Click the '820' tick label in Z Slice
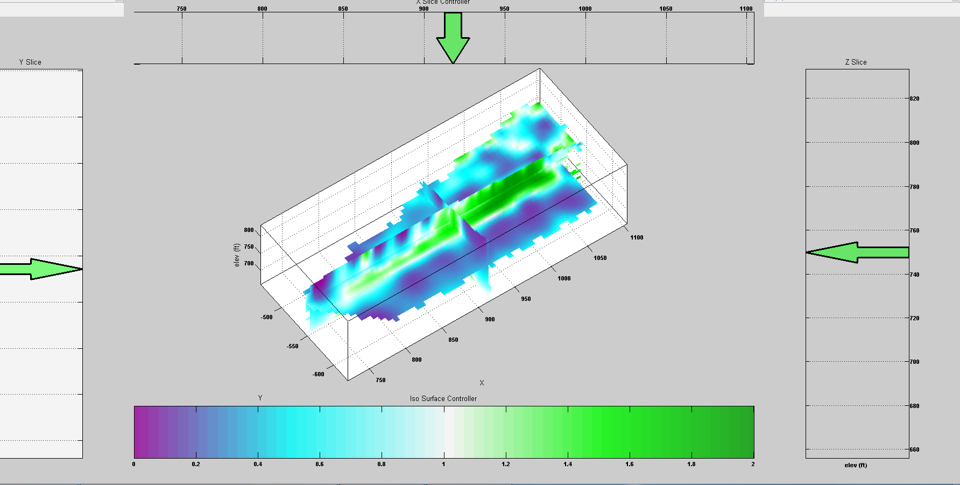The width and height of the screenshot is (960, 485). 914,99
